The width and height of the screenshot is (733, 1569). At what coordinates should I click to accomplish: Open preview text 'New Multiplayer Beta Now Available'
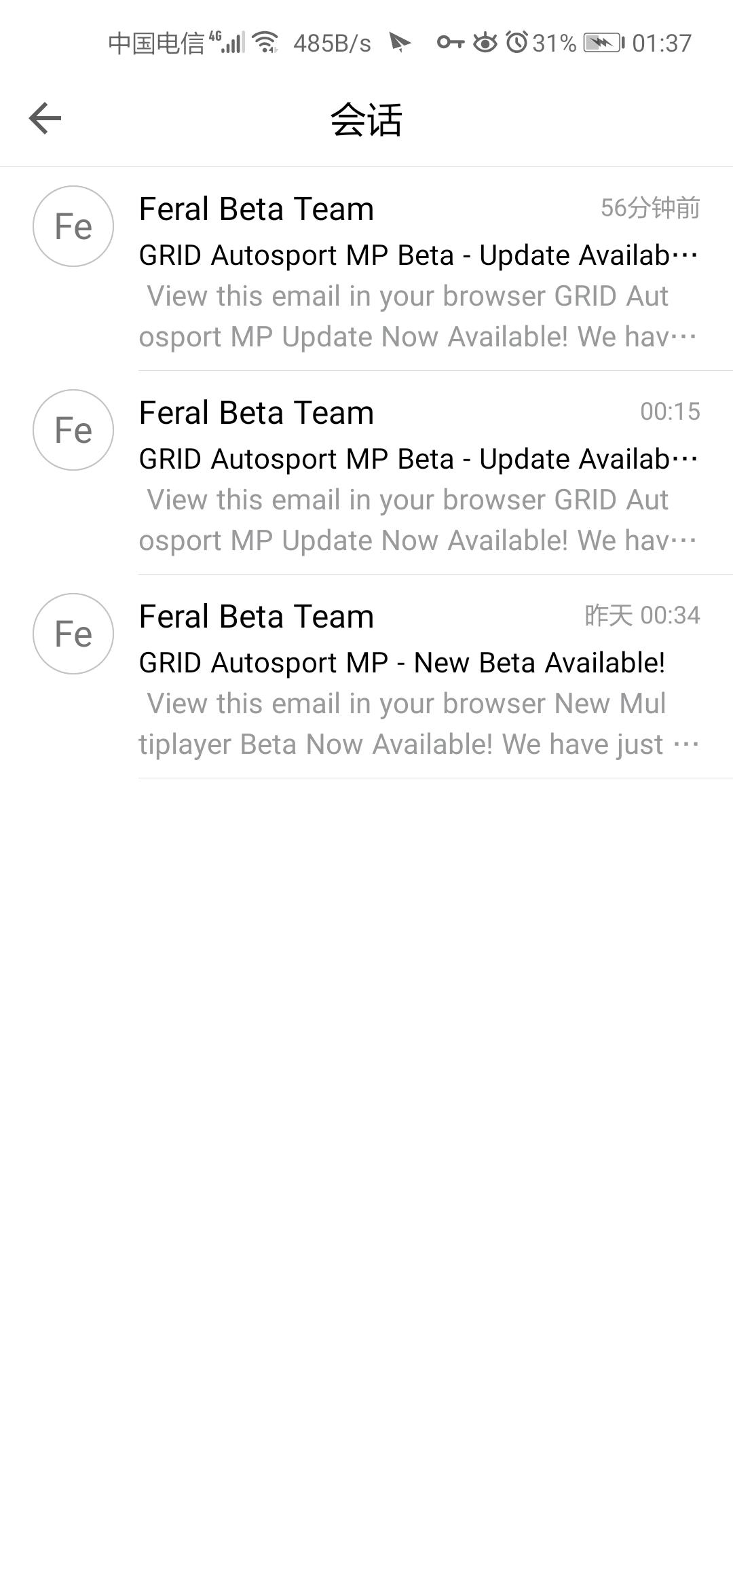coord(419,724)
